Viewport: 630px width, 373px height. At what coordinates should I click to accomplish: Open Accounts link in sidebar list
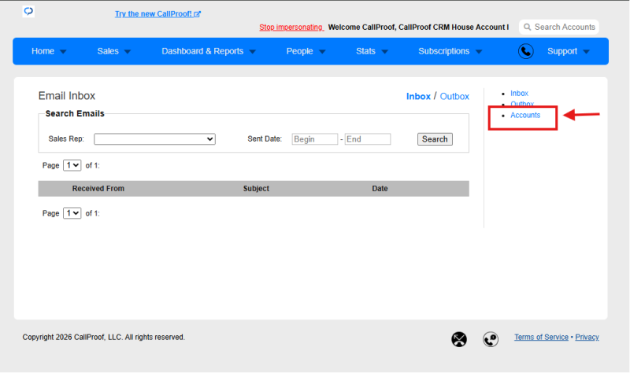point(525,115)
